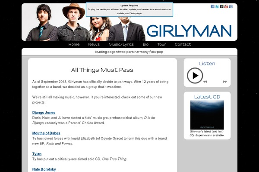Open the YouTube icon

click(x=226, y=6)
